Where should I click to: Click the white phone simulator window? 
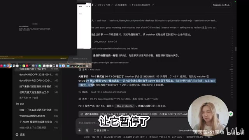click(x=84, y=26)
